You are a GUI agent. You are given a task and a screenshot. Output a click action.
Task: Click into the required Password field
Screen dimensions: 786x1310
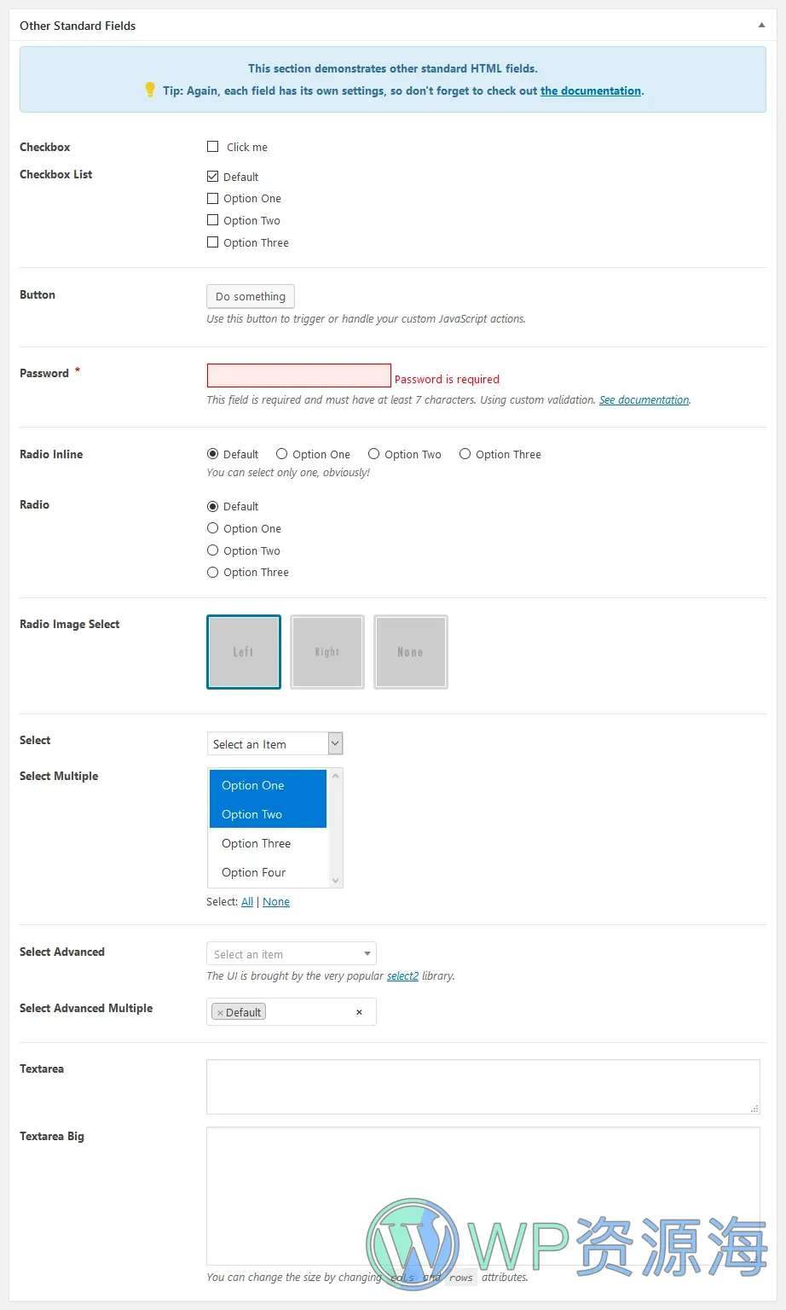coord(298,376)
